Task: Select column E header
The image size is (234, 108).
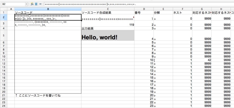Action: (x=163, y=9)
